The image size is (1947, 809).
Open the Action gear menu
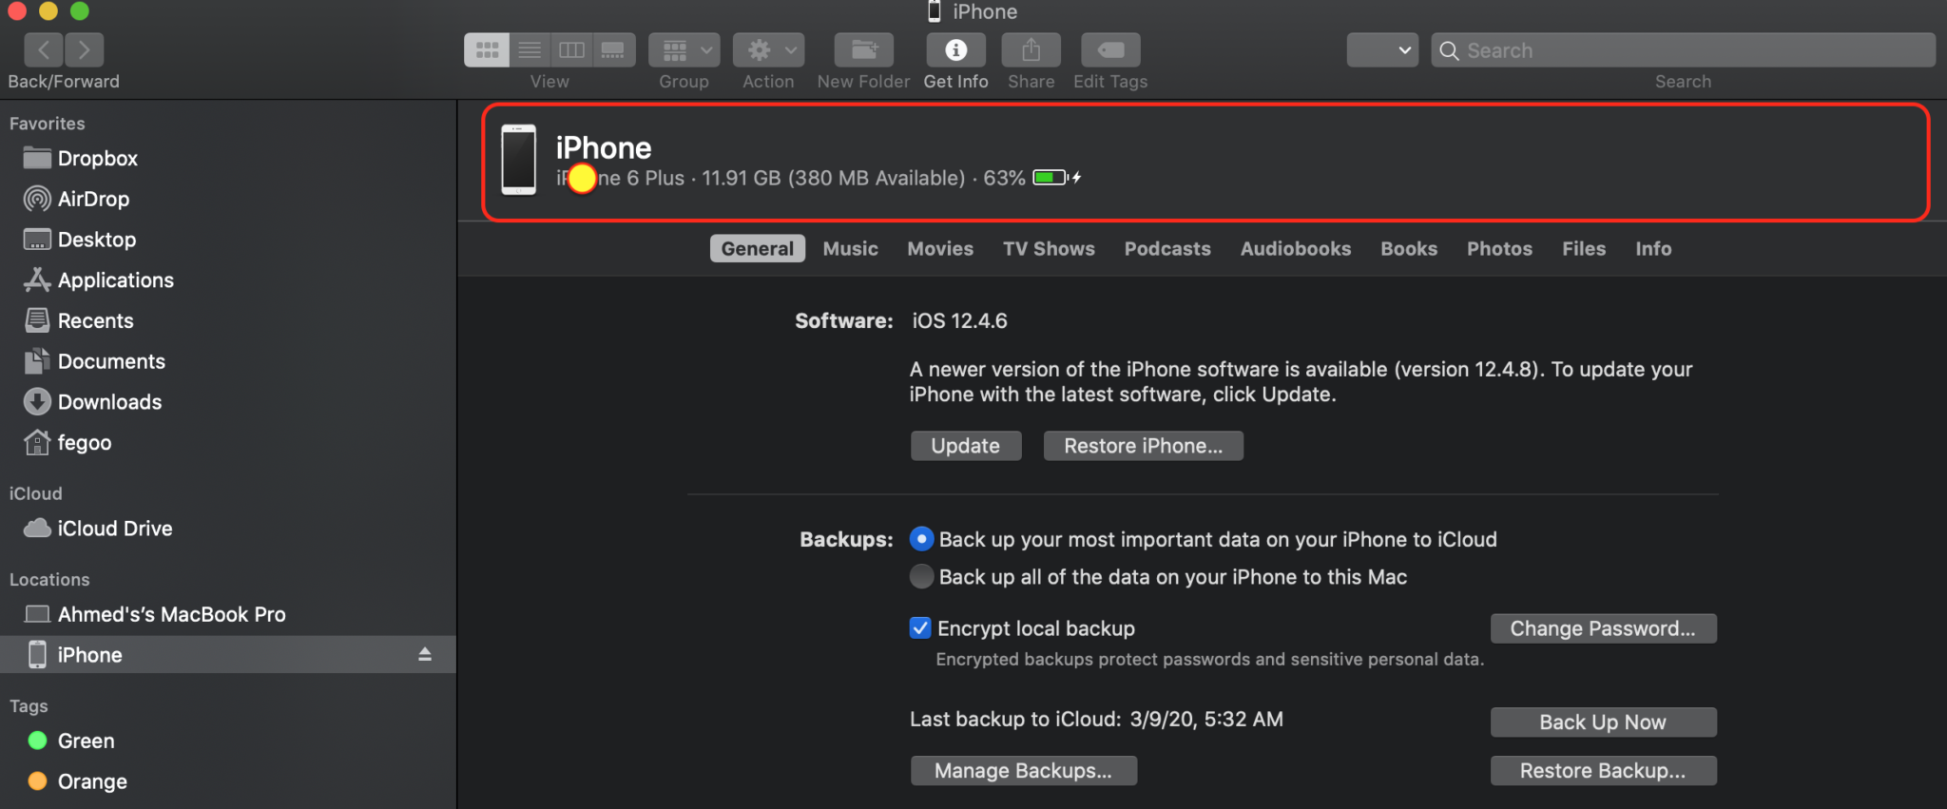click(x=768, y=49)
